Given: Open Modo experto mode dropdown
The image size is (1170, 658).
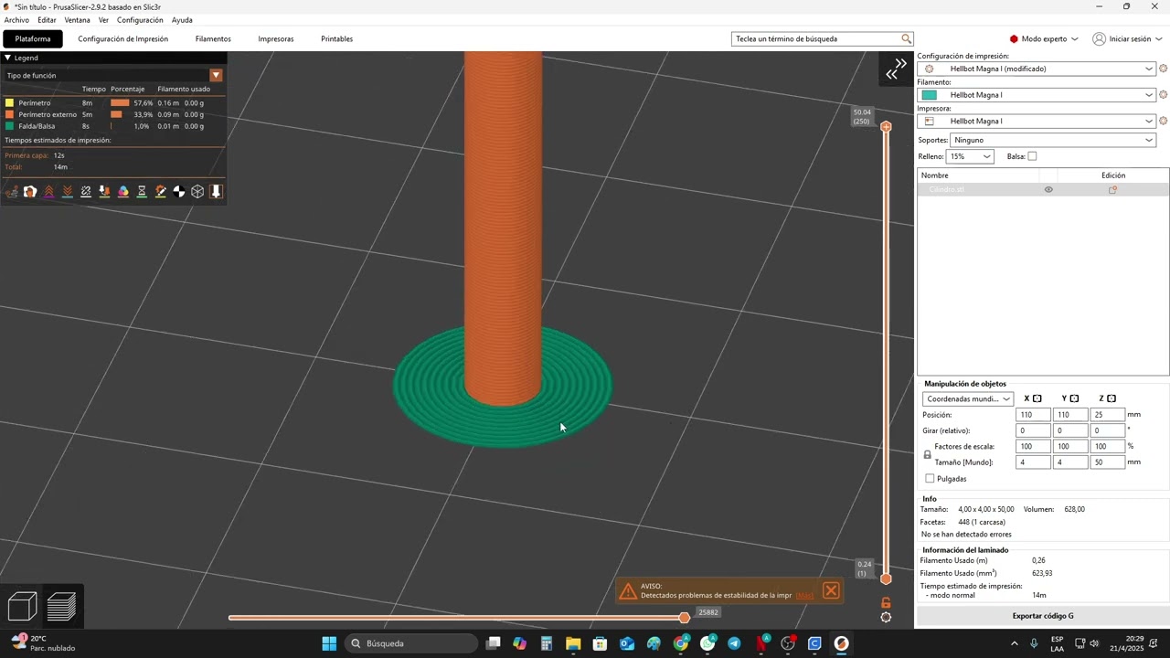Looking at the screenshot, I should tap(1044, 39).
